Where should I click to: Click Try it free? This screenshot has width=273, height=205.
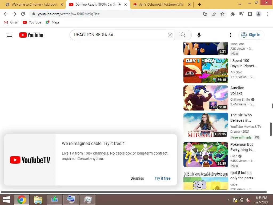coord(163,178)
